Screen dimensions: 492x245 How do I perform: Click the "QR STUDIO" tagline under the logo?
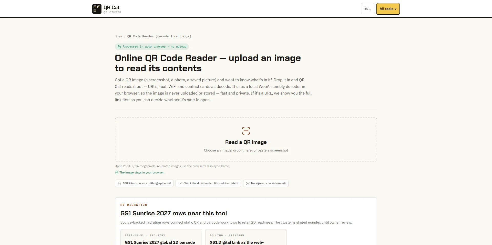click(112, 12)
